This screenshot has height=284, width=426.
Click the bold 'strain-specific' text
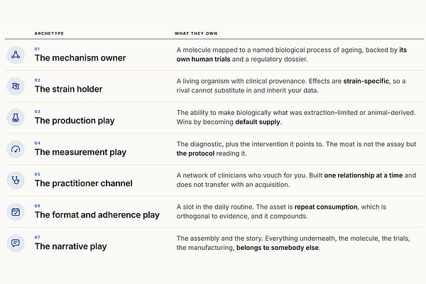coord(366,81)
